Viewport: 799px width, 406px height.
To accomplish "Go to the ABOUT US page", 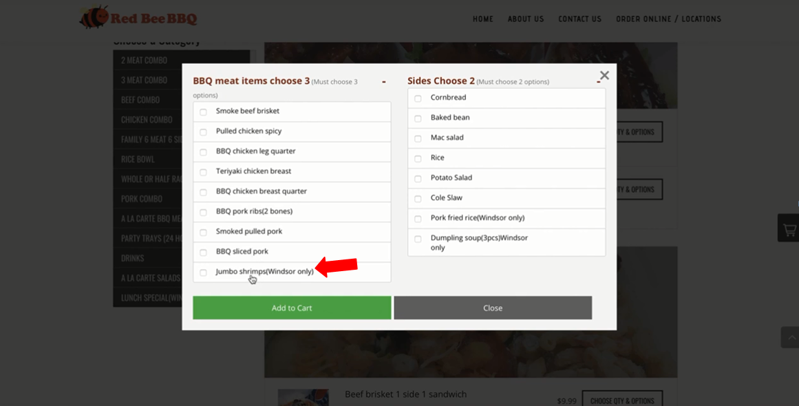I will 526,19.
